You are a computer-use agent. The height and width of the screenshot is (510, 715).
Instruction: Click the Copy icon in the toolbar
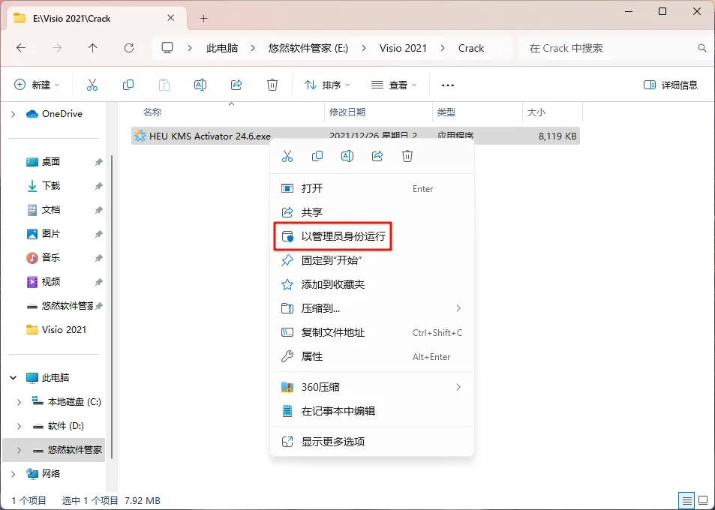[x=128, y=85]
